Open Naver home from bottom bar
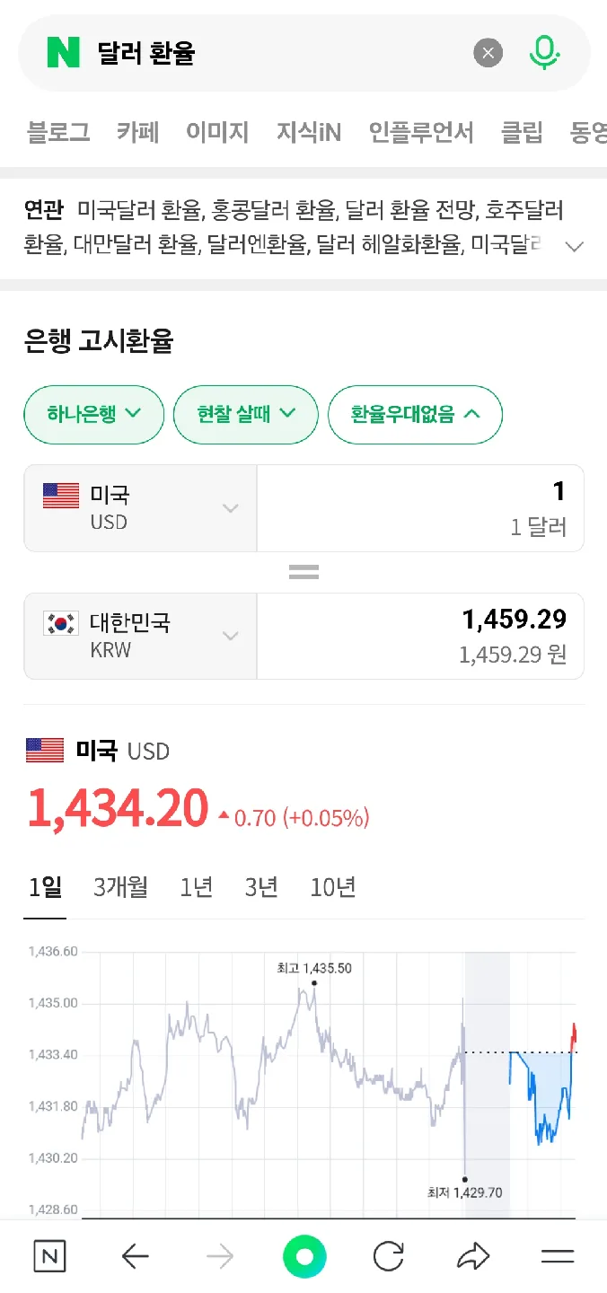 pos(49,1257)
